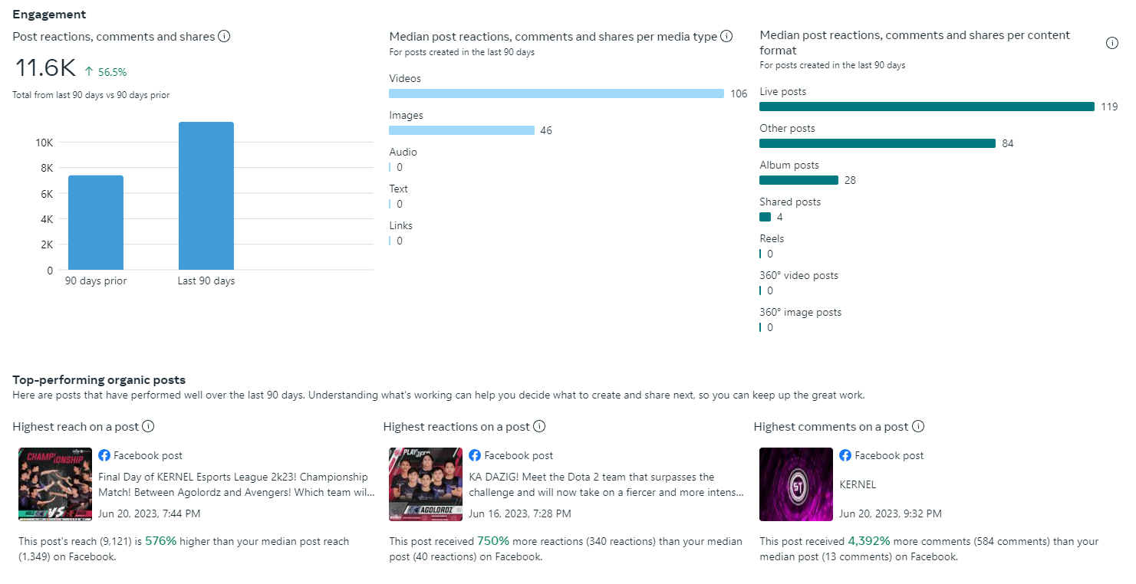Image resolution: width=1136 pixels, height=584 pixels.
Task: Click info icon beside Highest comments on a post
Action: click(917, 426)
